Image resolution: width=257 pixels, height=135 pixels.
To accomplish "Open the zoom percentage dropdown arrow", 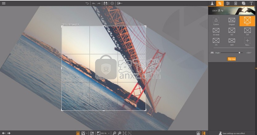I will pos(109,133).
